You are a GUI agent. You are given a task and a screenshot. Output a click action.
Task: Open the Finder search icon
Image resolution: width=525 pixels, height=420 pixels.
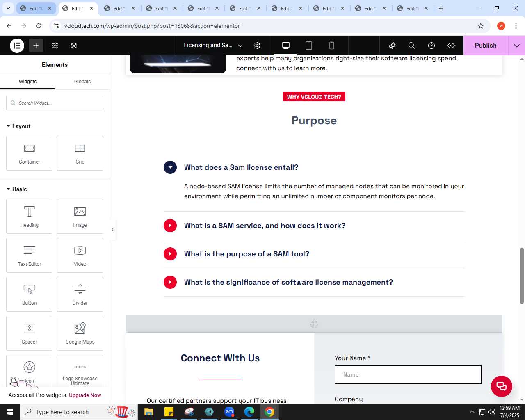coord(412,46)
